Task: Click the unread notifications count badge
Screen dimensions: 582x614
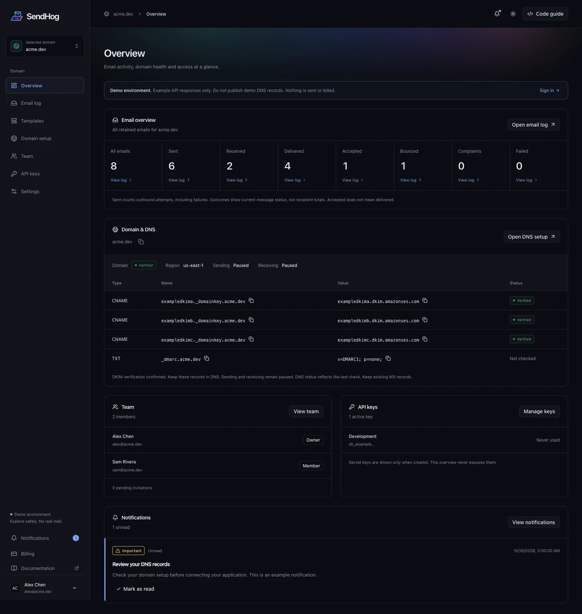Action: [76, 538]
